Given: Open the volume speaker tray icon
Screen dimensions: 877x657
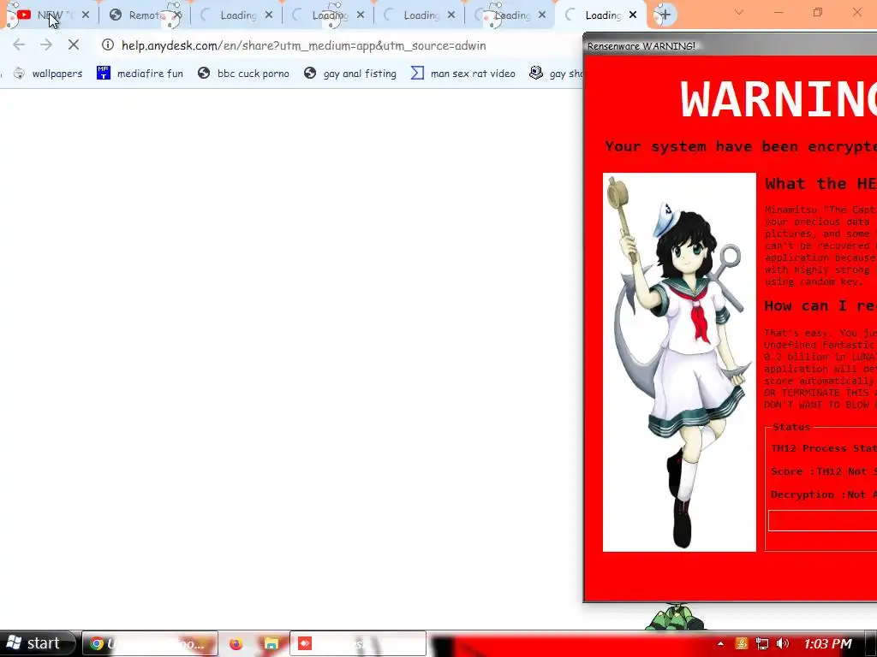Looking at the screenshot, I should point(783,643).
